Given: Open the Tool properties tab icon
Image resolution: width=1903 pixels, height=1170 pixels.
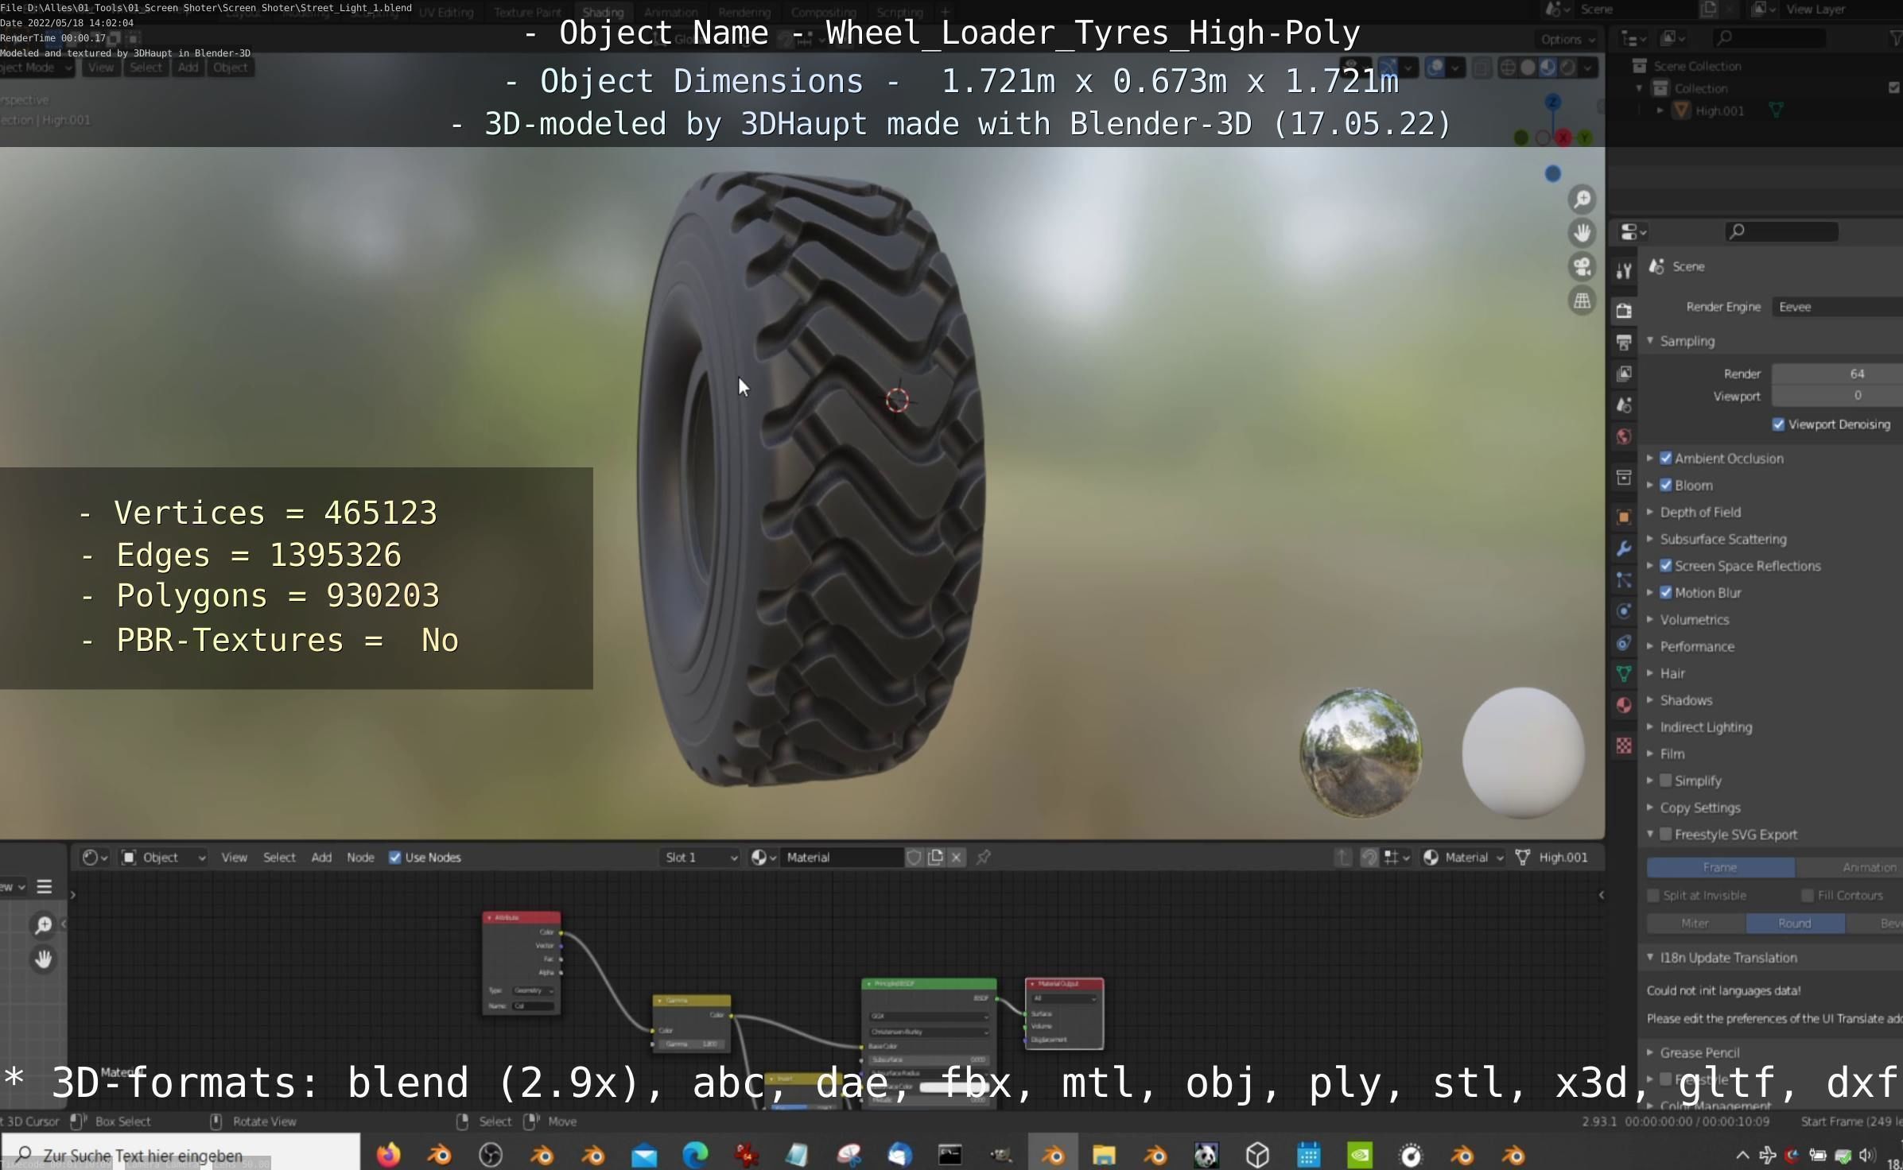Looking at the screenshot, I should 1624,271.
